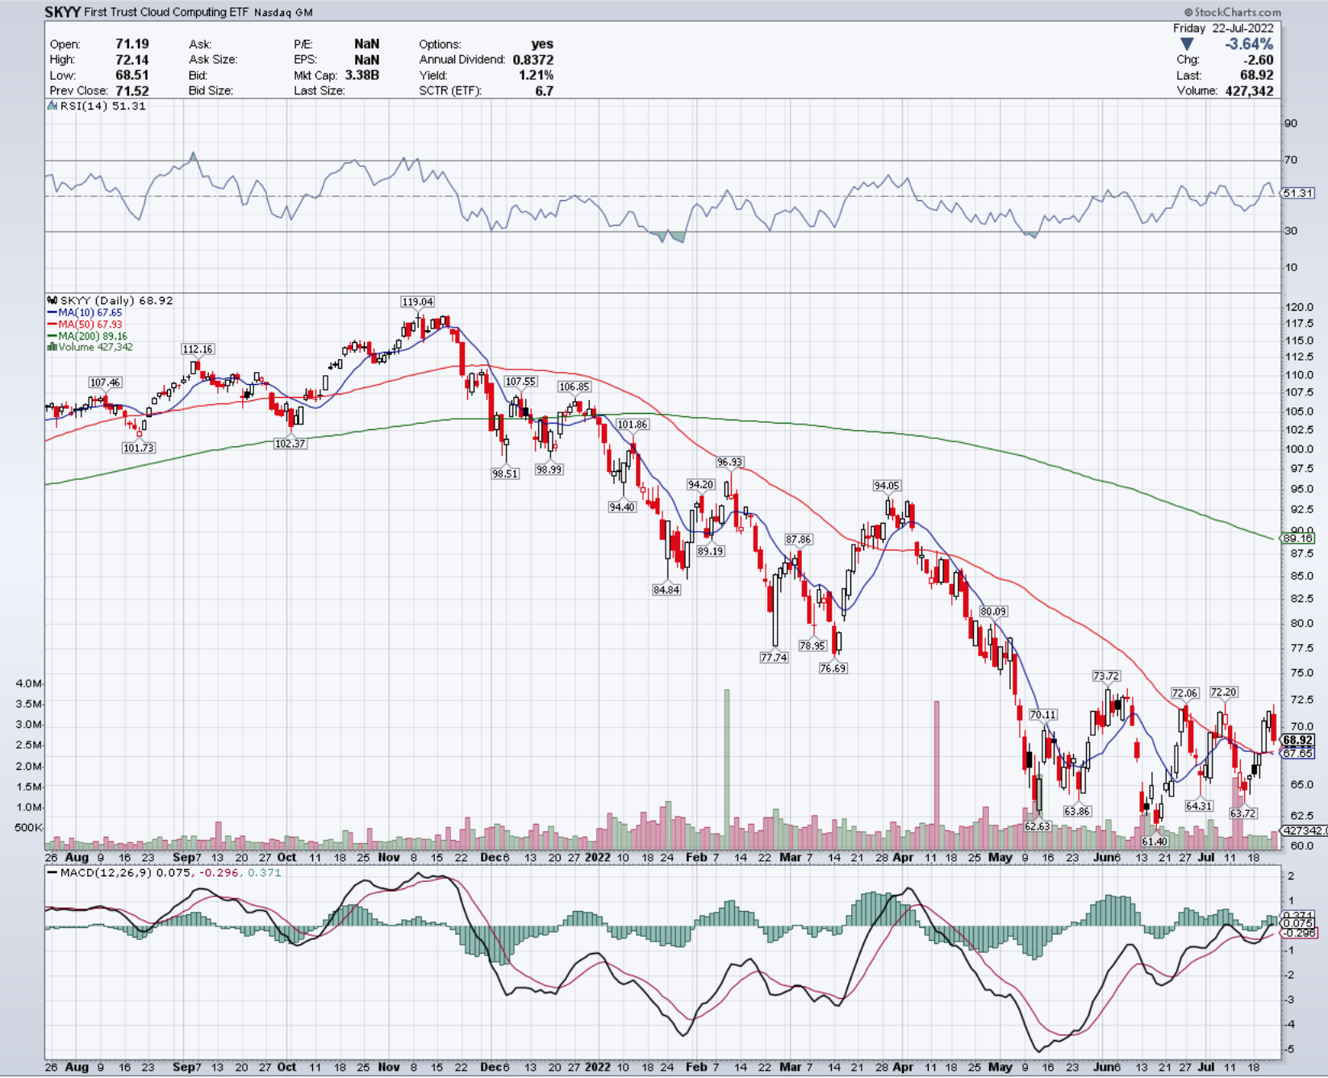
Task: Click the -3.64% percent change value
Action: (x=1249, y=44)
